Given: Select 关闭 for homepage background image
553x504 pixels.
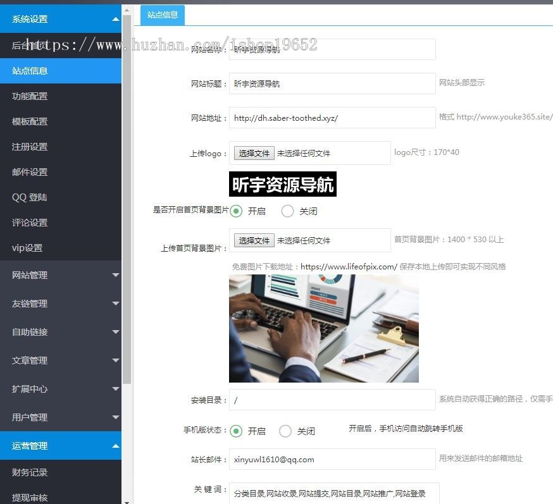Looking at the screenshot, I should (x=287, y=211).
